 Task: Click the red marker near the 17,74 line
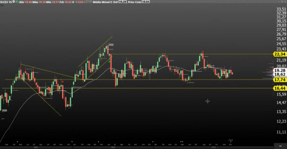pyautogui.click(x=62, y=81)
